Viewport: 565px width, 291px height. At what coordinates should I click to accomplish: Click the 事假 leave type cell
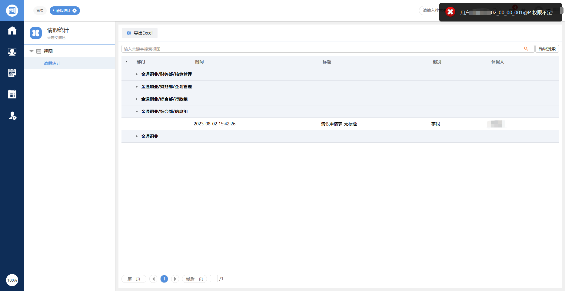[436, 124]
